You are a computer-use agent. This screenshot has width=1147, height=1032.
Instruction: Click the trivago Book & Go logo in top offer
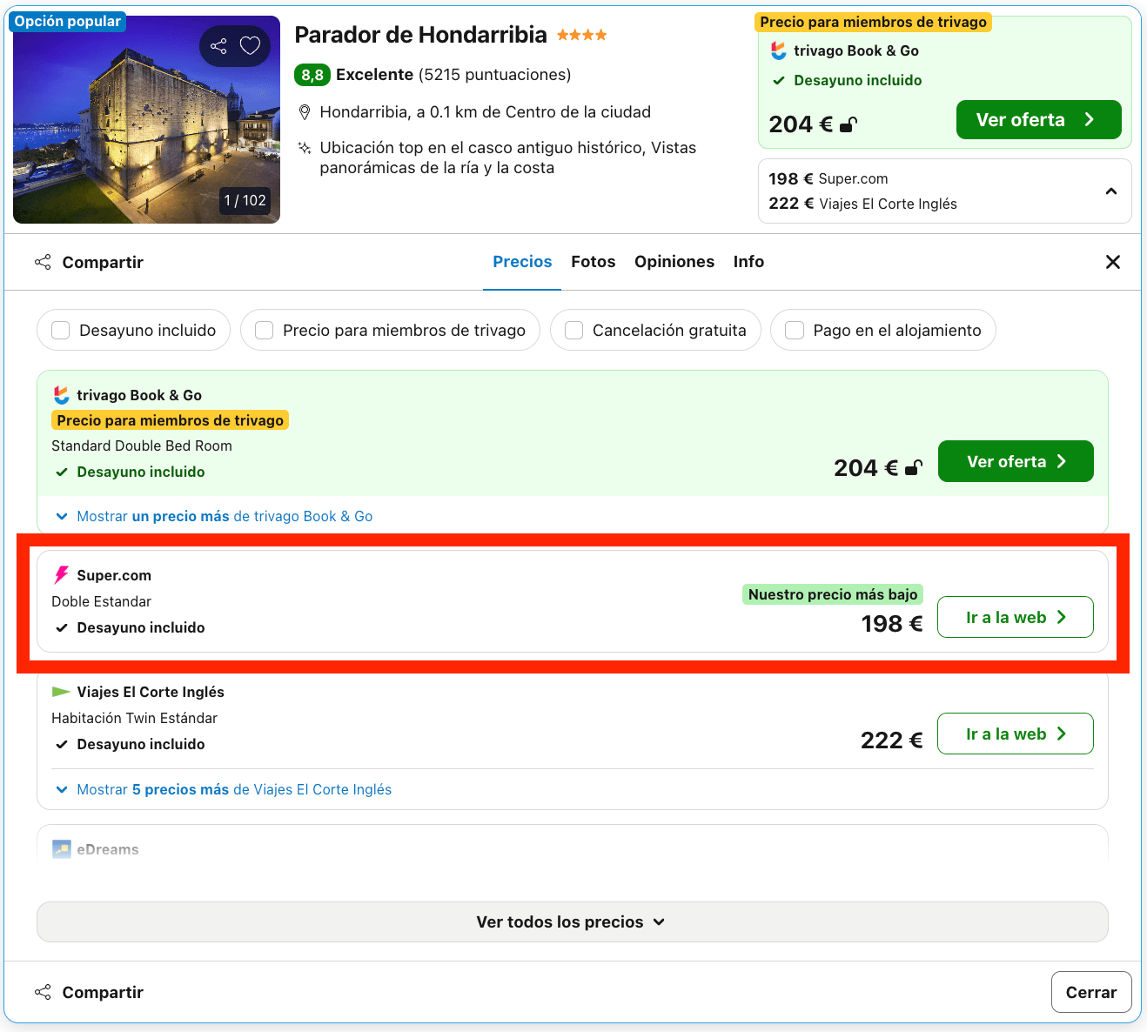coord(779,51)
